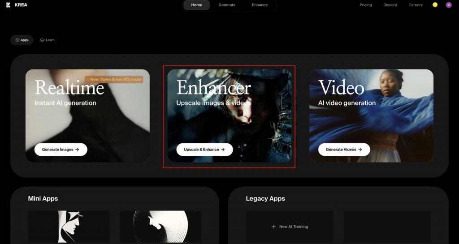Image resolution: width=459 pixels, height=244 pixels.
Task: Click the Generate Videos button
Action: (344, 150)
